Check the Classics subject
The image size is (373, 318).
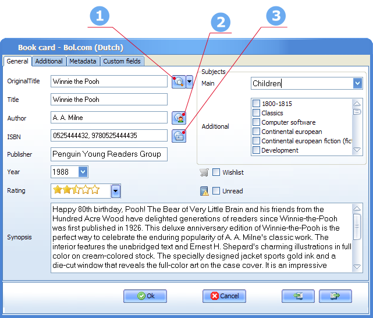click(256, 112)
